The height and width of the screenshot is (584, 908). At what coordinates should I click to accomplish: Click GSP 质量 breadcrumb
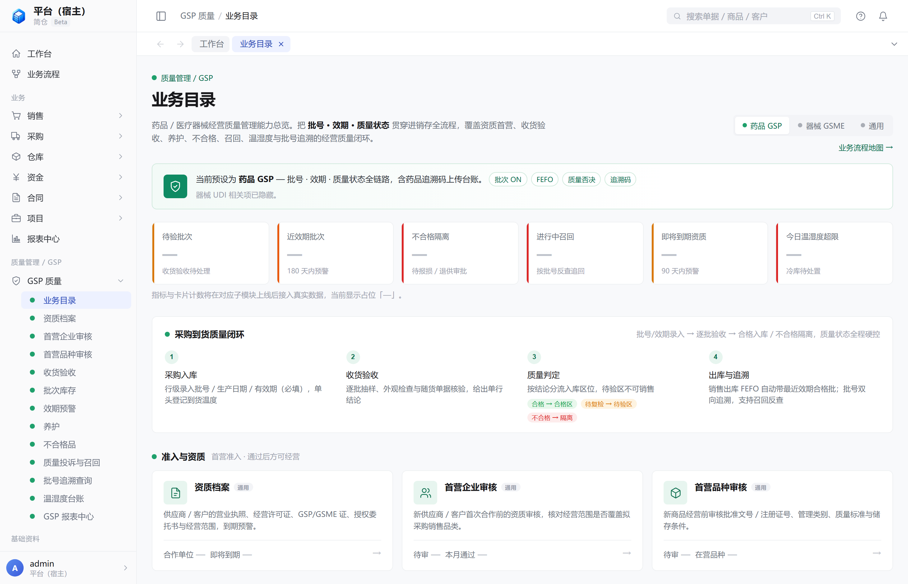point(197,16)
